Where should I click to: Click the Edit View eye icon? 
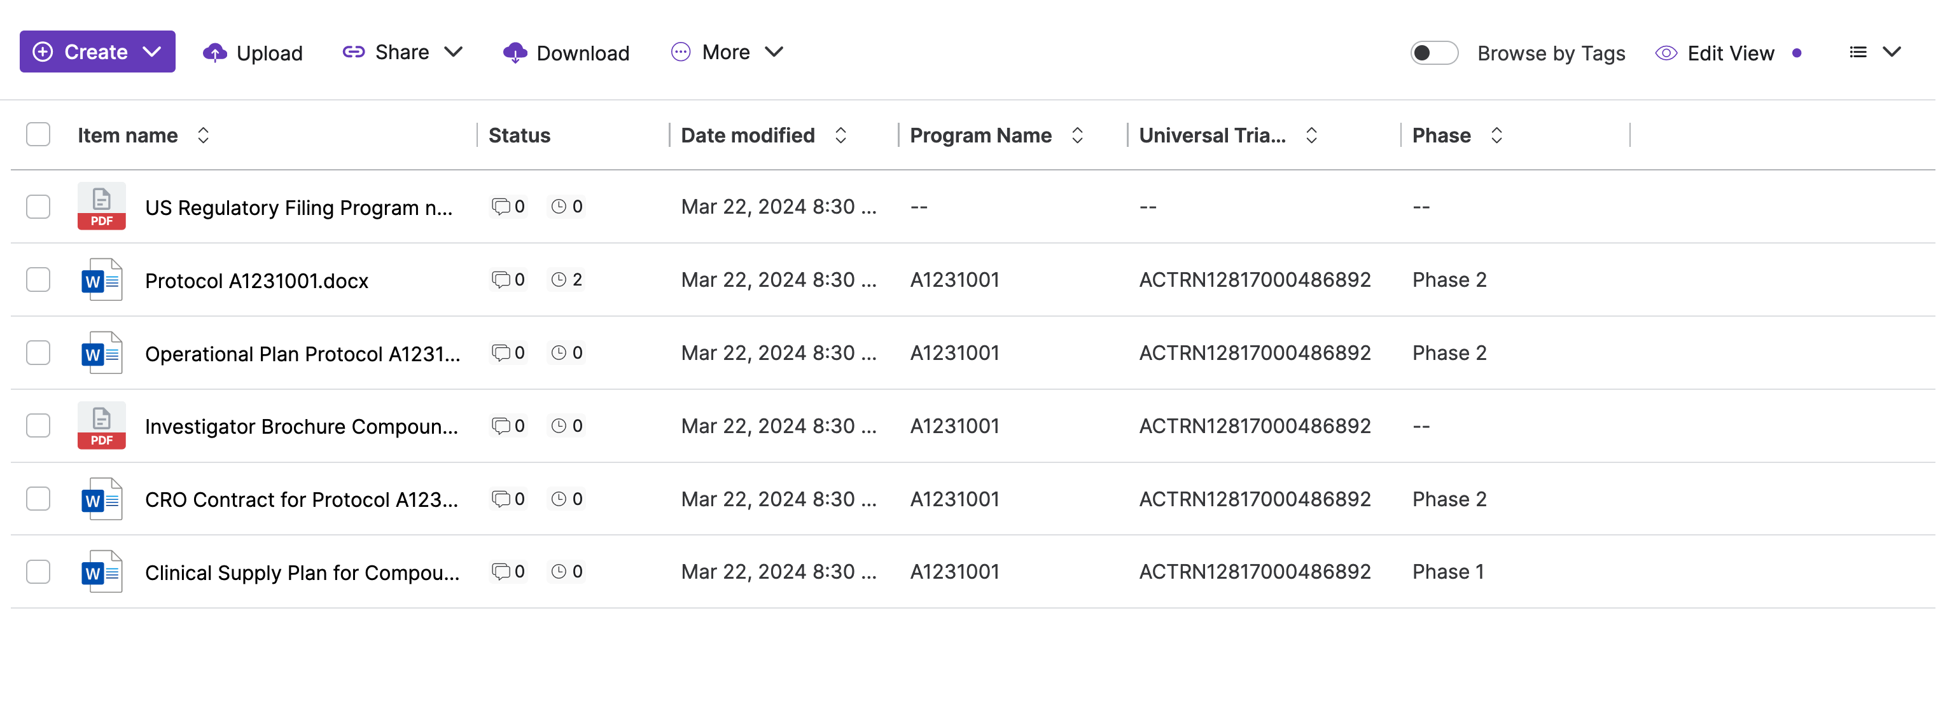click(1666, 53)
